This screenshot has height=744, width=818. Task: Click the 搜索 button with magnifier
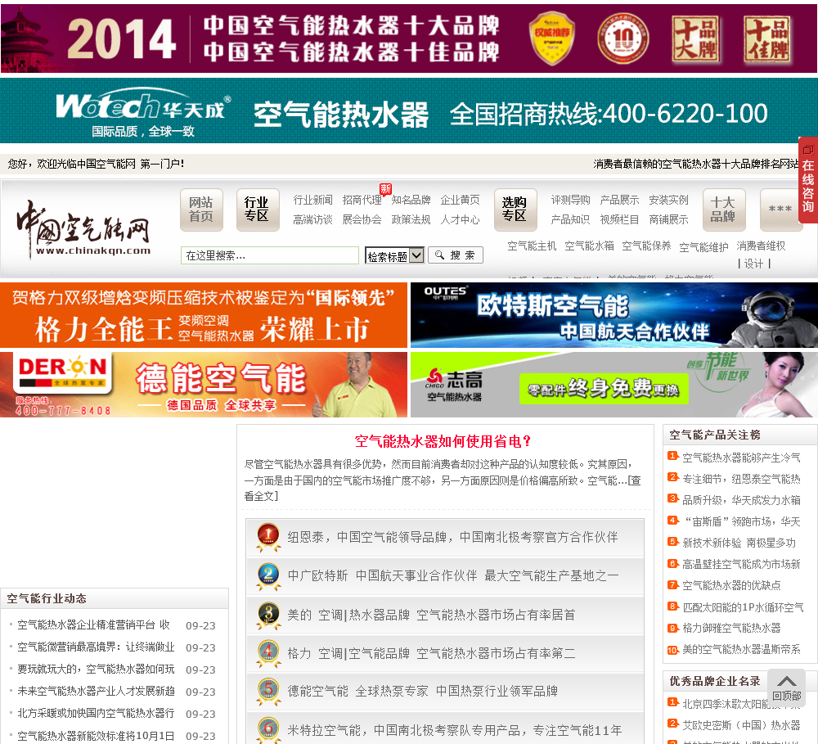(x=456, y=255)
